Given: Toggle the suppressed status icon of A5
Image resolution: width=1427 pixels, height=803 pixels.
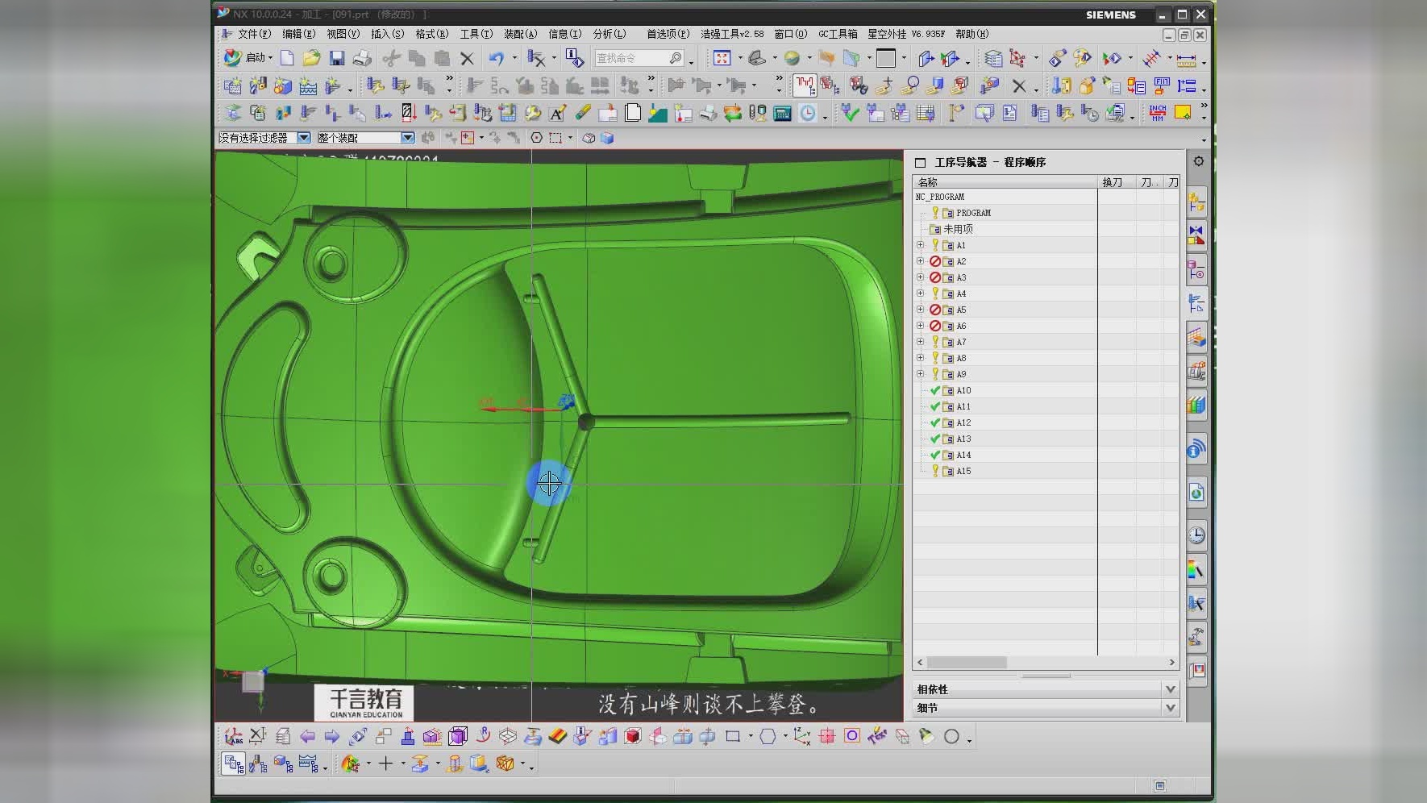Looking at the screenshot, I should pos(935,310).
